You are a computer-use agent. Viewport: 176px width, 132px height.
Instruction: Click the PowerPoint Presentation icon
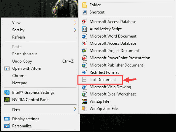pos(84,58)
